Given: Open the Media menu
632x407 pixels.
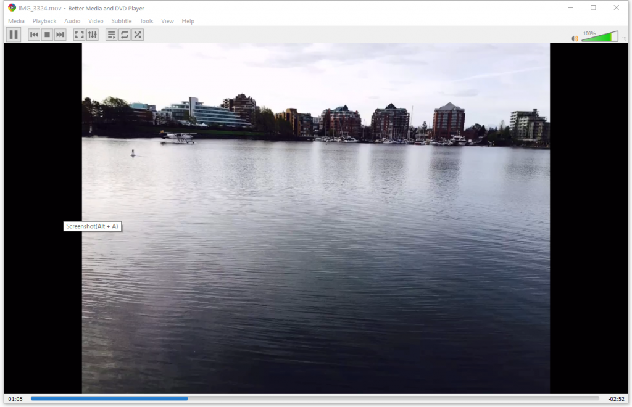Looking at the screenshot, I should tap(16, 21).
